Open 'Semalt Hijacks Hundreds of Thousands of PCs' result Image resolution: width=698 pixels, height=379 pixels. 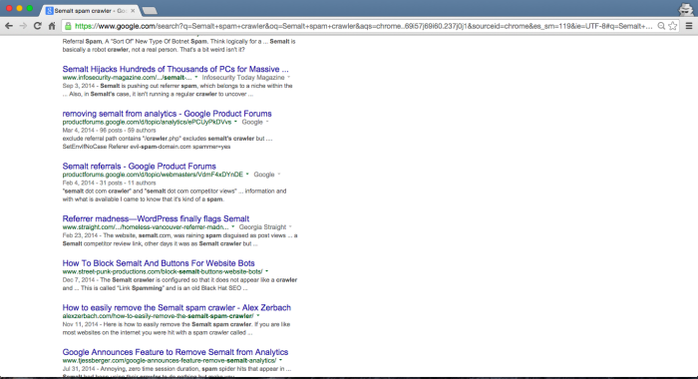pyautogui.click(x=175, y=69)
